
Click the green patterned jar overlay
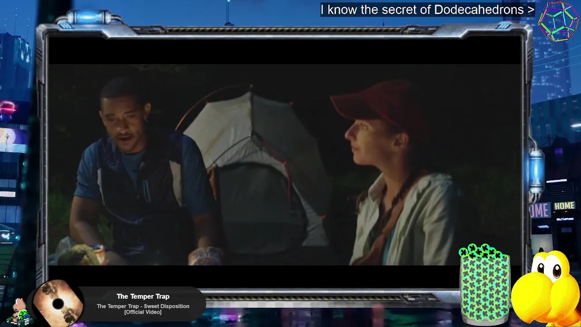tap(485, 285)
